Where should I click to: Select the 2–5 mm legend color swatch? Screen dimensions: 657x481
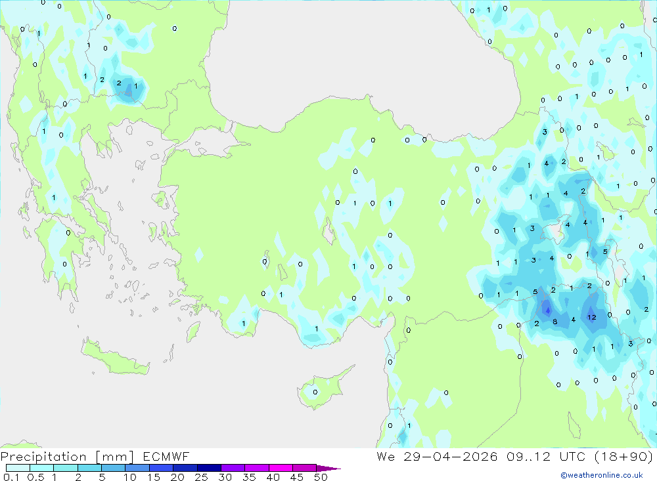(89, 468)
